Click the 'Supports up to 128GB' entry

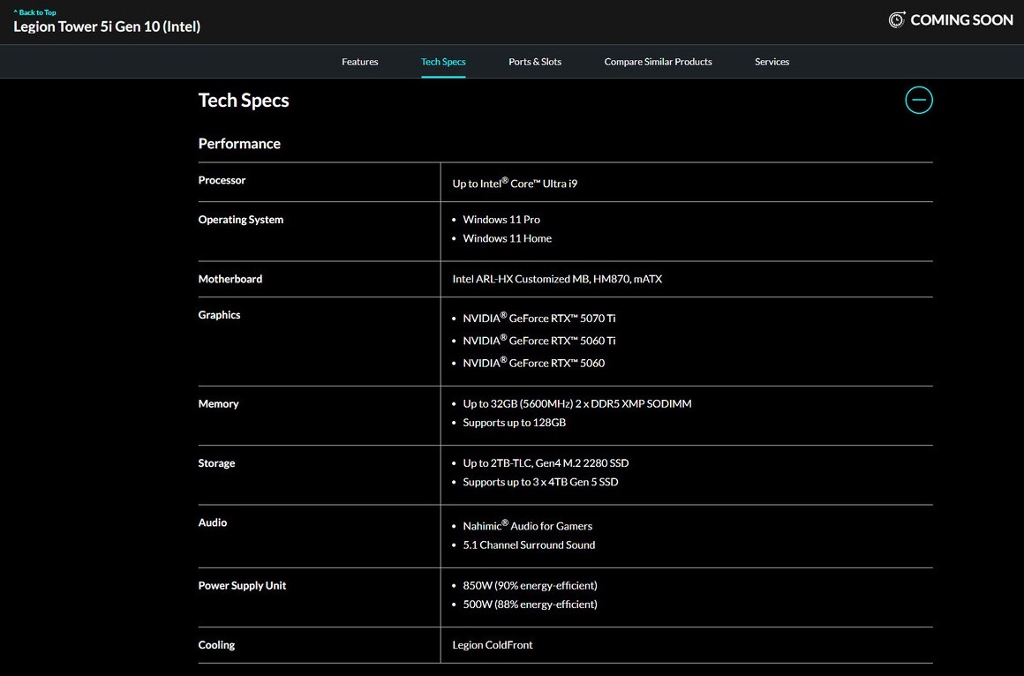(514, 423)
